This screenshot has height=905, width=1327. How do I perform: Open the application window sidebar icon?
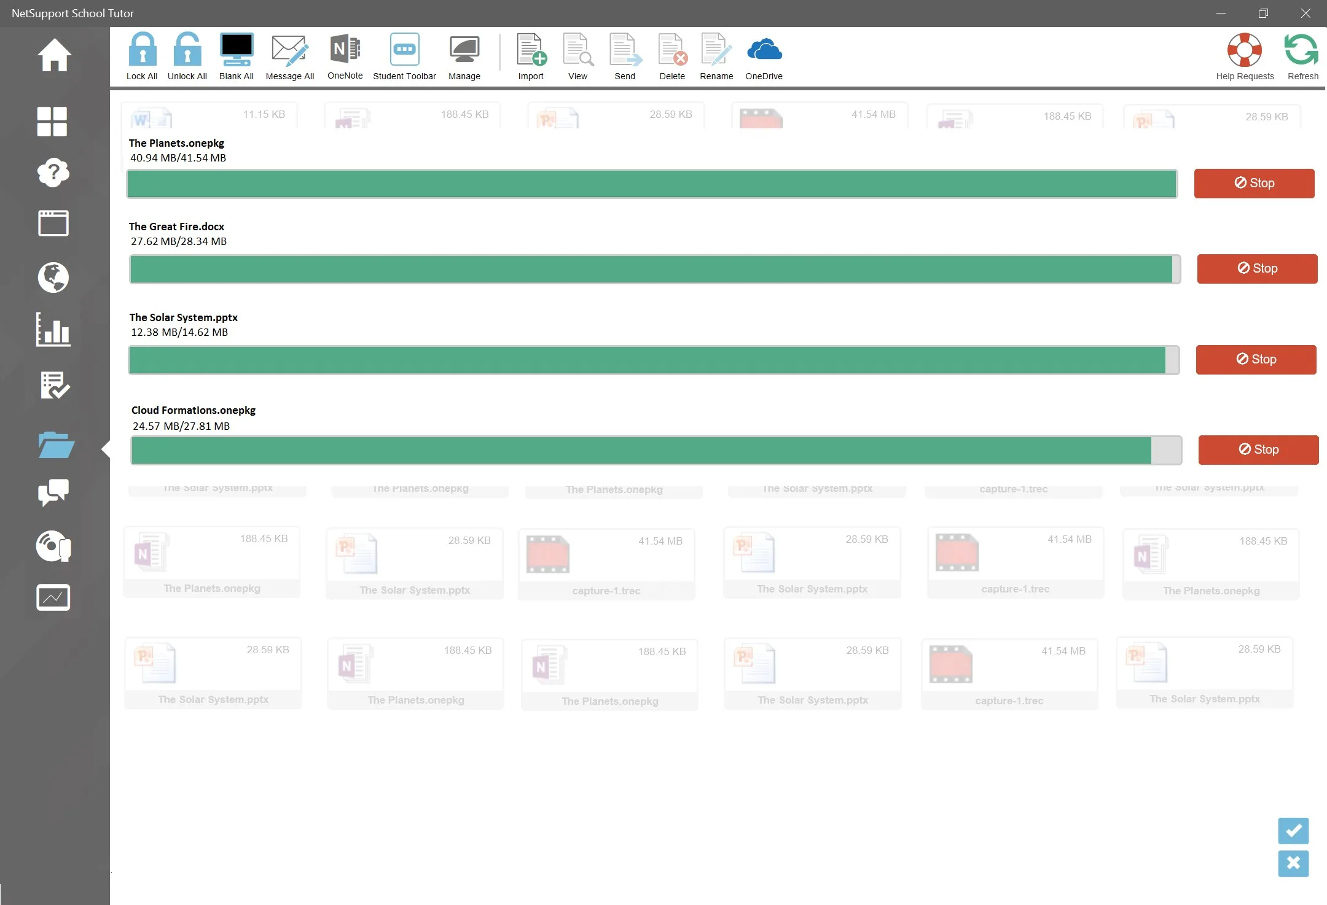point(53,223)
